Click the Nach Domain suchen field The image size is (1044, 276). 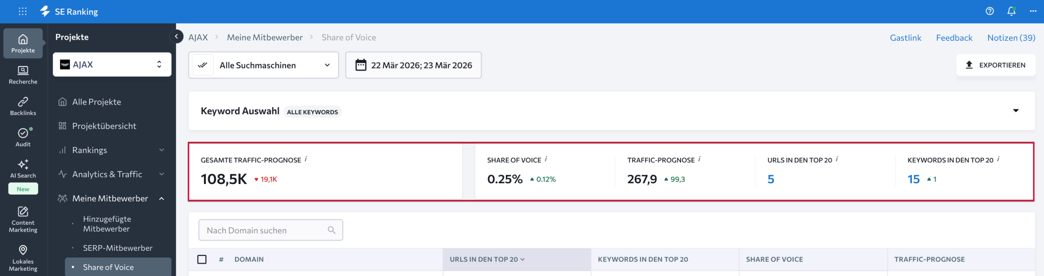coord(265,230)
